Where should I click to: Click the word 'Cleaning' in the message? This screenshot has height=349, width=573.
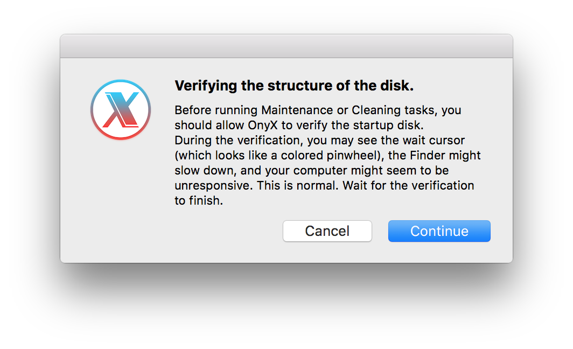click(x=376, y=110)
